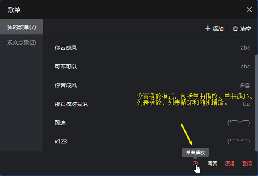258x176 pixels.
Task: Open the 调音 tuning panel
Action: pyautogui.click(x=212, y=164)
